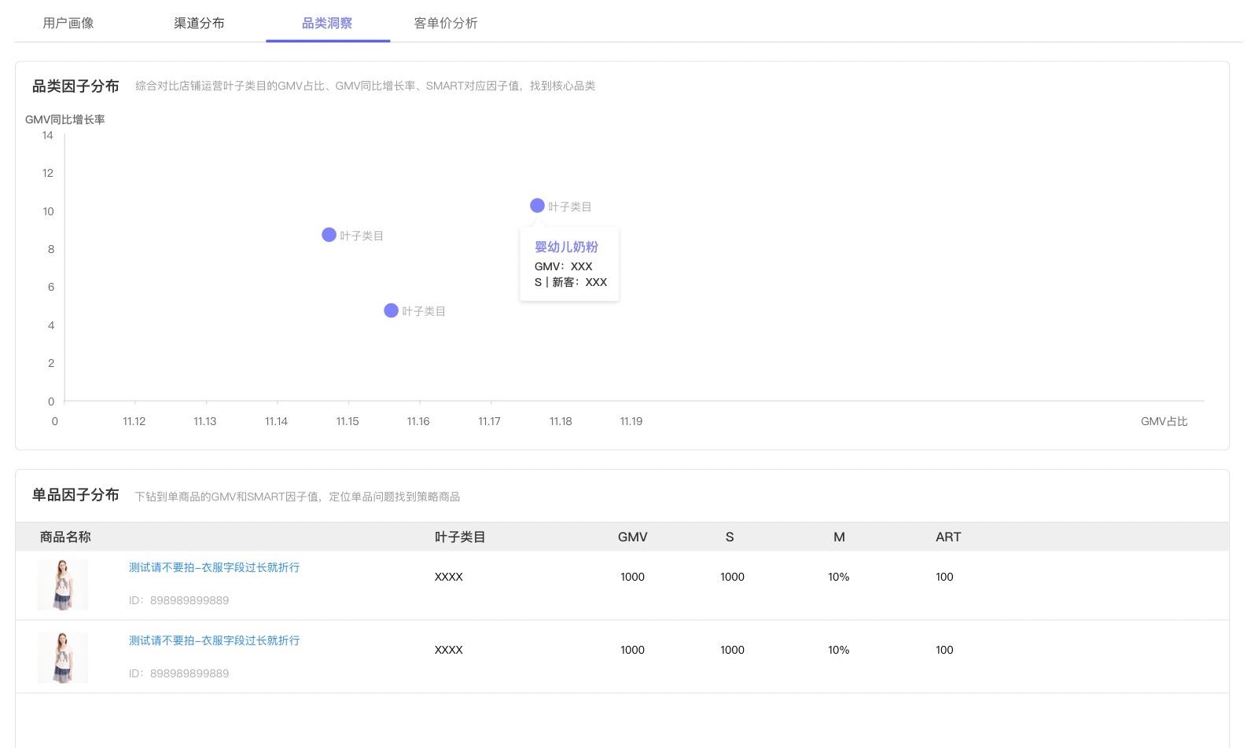Click the 婴幼儿奶粉 tooltip title

tap(566, 247)
